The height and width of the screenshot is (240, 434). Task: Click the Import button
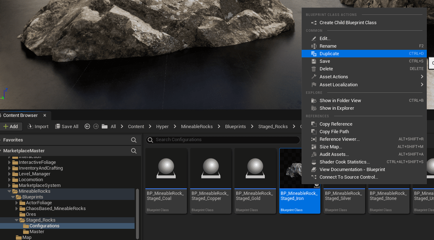[x=38, y=127]
